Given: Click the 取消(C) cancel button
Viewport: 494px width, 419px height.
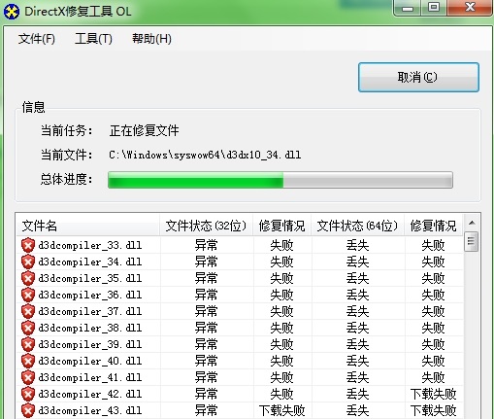Looking at the screenshot, I should [418, 77].
